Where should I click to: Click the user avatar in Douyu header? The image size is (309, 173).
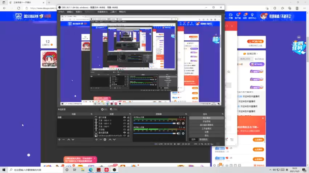[x=263, y=16]
